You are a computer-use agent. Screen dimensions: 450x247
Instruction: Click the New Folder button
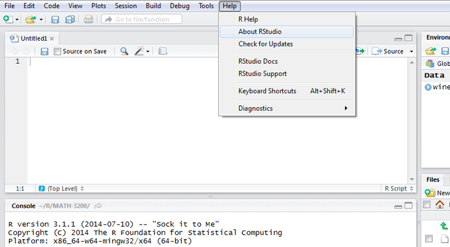437,193
